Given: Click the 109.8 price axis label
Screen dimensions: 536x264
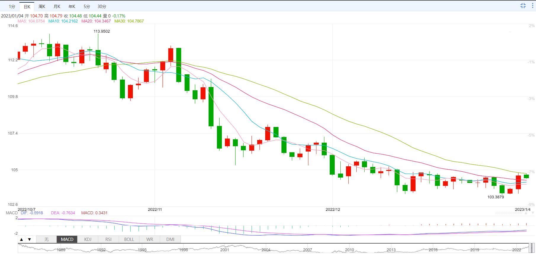Looking at the screenshot, I should 13,97.
